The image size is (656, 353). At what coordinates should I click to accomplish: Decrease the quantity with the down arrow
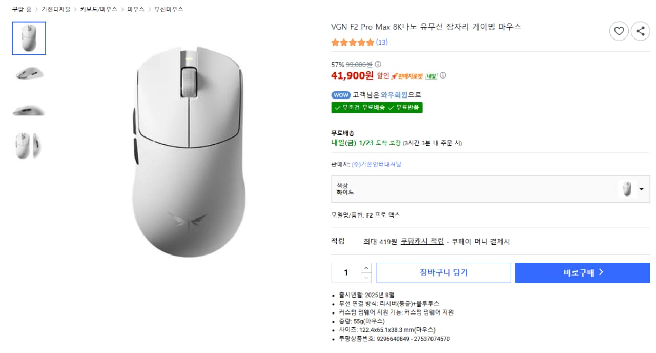pos(366,278)
